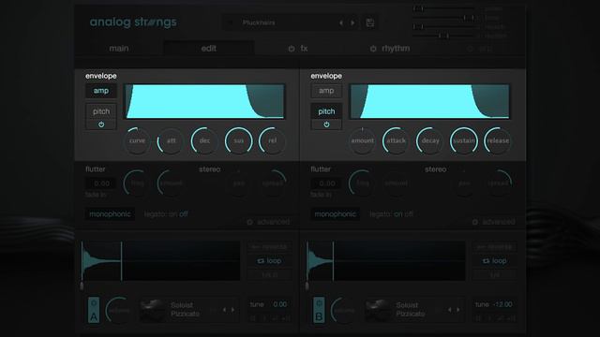Click the layer B waveform display
The image size is (600, 337).
(385, 261)
